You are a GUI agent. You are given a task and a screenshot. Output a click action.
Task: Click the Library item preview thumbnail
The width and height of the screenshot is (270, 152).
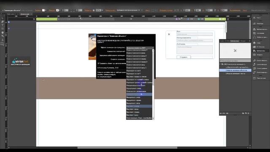(235, 51)
